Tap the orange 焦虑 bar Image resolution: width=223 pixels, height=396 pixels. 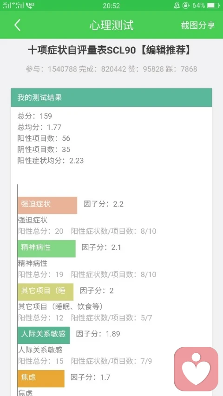click(41, 378)
